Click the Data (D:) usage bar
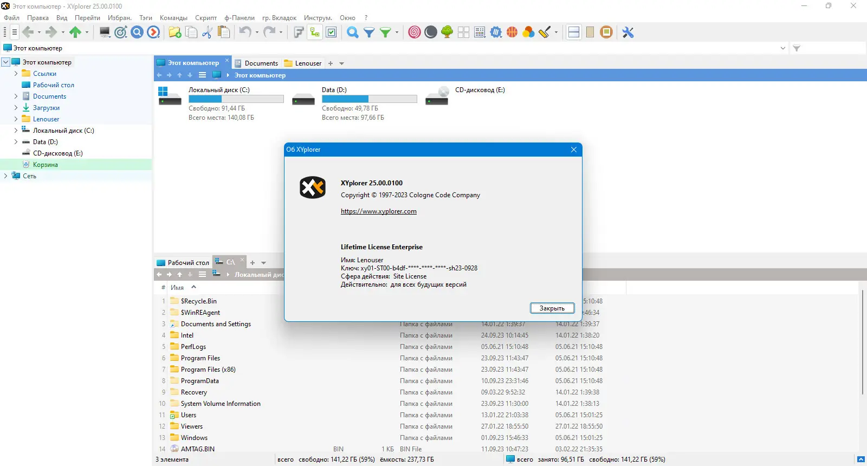This screenshot has height=466, width=867. [370, 99]
